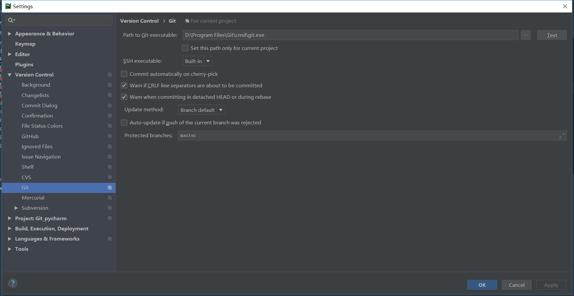Click the Apply button
This screenshot has height=296, width=574.
(x=551, y=285)
